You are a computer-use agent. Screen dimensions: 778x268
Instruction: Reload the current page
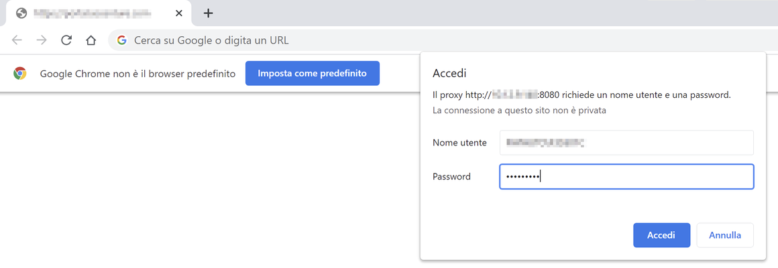point(66,41)
